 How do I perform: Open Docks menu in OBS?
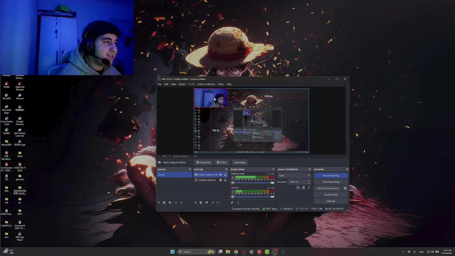pyautogui.click(x=182, y=84)
